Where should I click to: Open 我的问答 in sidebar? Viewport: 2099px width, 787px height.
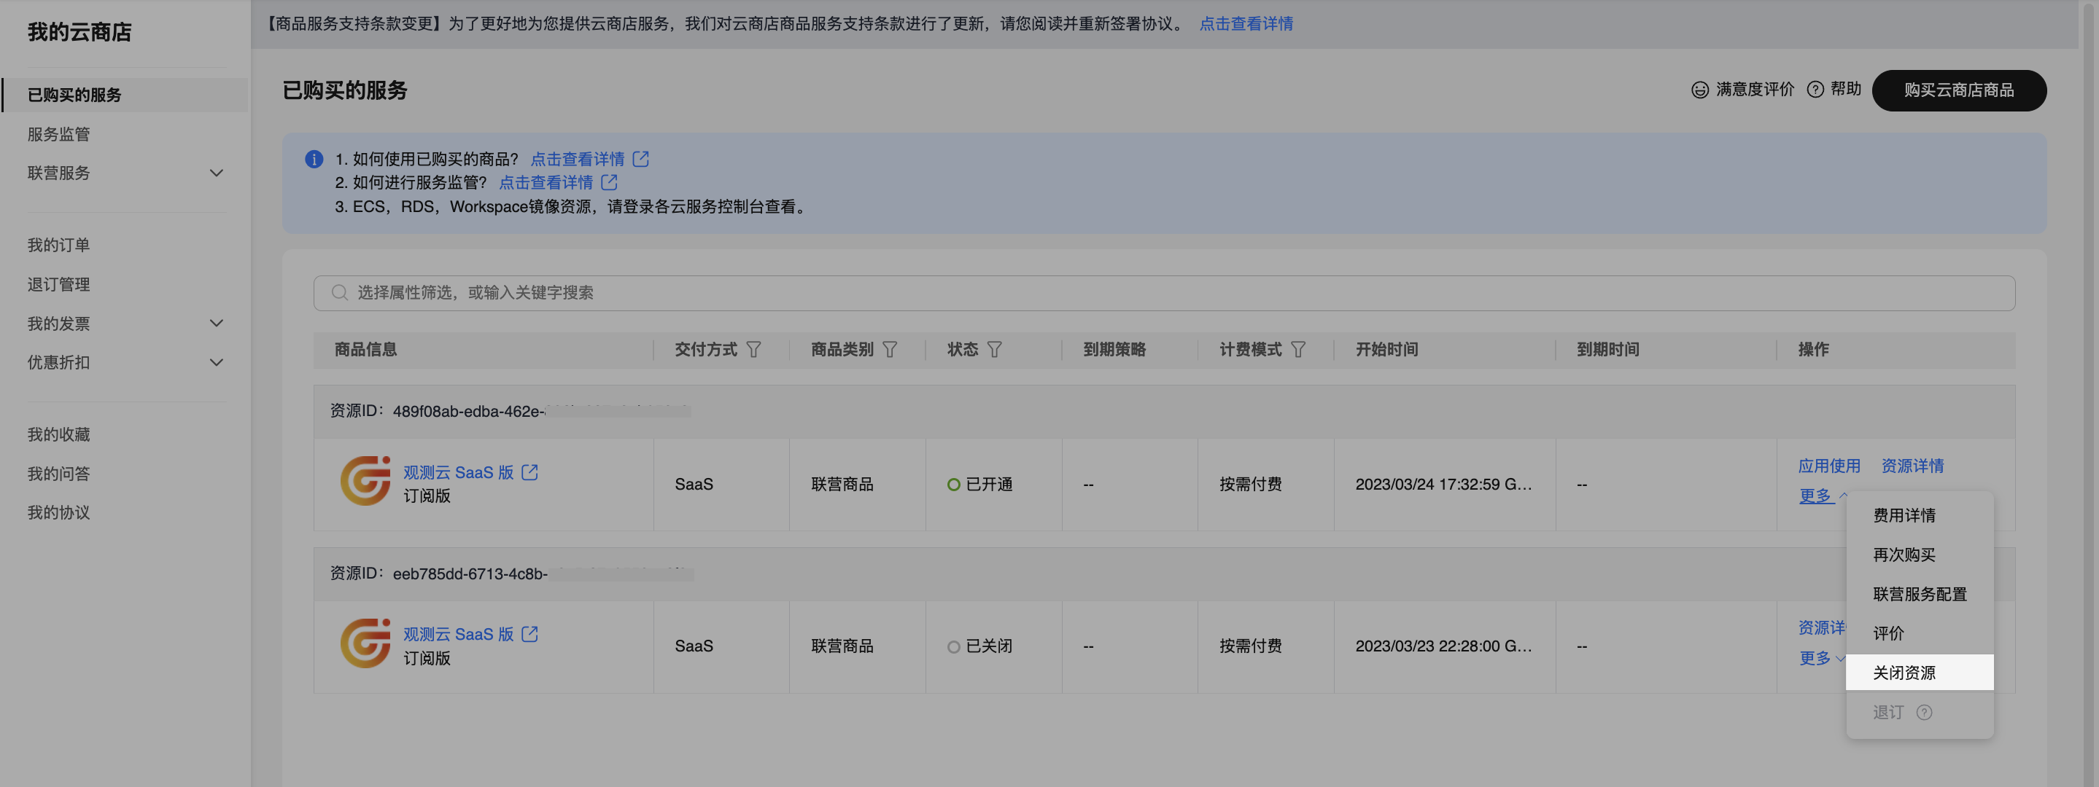tap(58, 474)
